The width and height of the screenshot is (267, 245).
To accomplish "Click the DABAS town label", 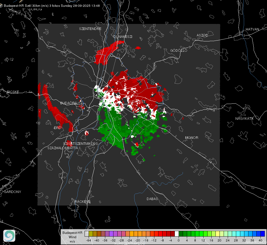I will [152, 199].
